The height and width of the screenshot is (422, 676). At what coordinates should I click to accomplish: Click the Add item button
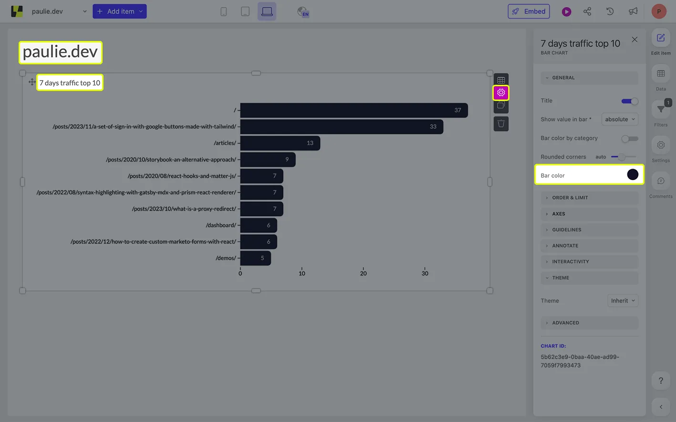119,11
